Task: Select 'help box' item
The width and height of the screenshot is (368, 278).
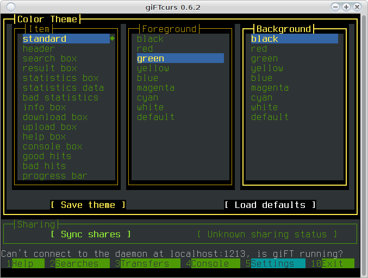Action: tap(45, 137)
